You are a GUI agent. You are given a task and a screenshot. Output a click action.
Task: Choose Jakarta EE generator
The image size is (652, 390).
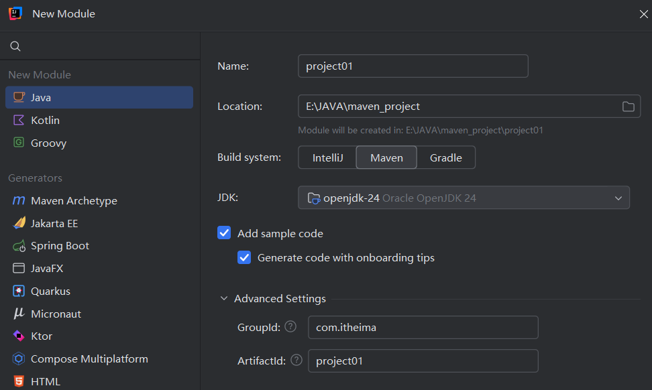pos(99,223)
